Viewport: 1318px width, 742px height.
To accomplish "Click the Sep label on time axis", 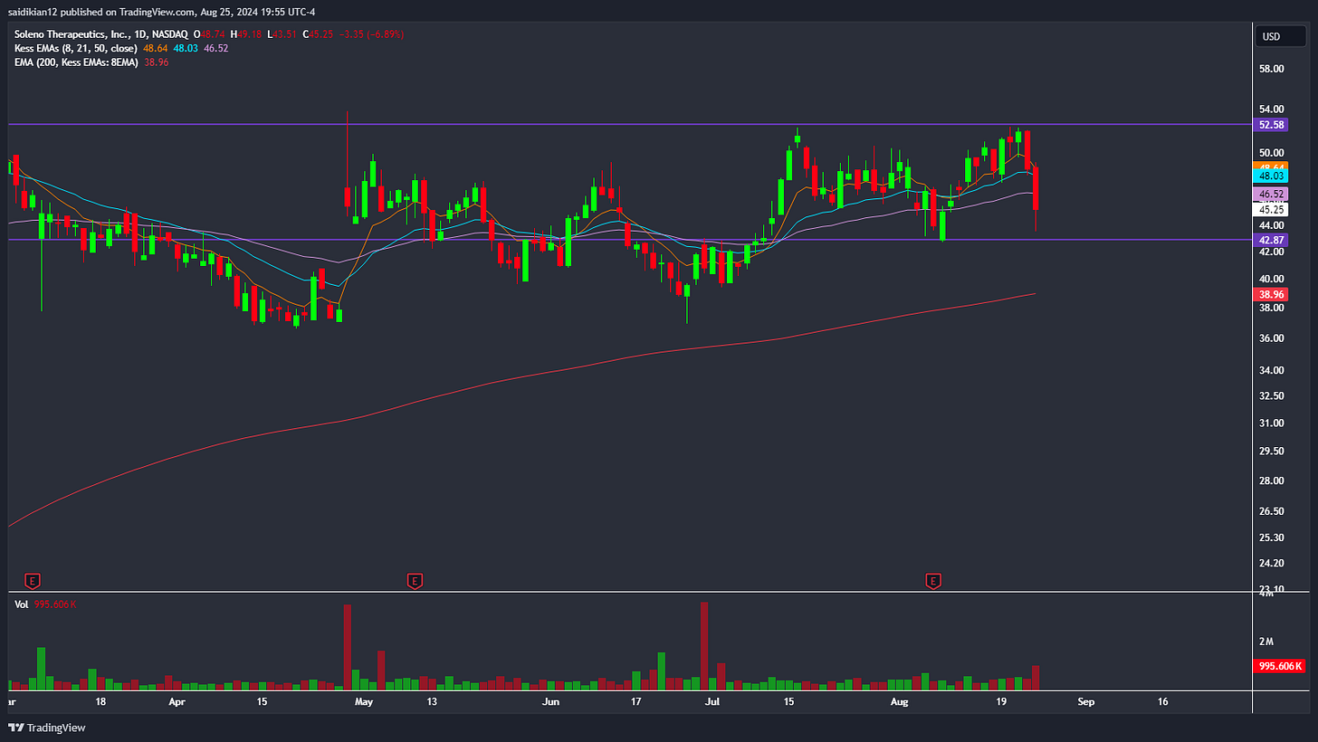I will coord(1086,701).
